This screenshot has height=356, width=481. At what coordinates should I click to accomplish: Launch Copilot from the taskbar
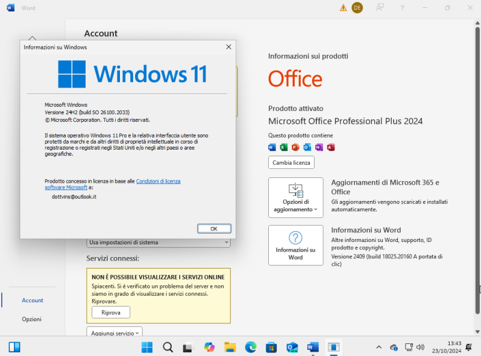(209, 347)
